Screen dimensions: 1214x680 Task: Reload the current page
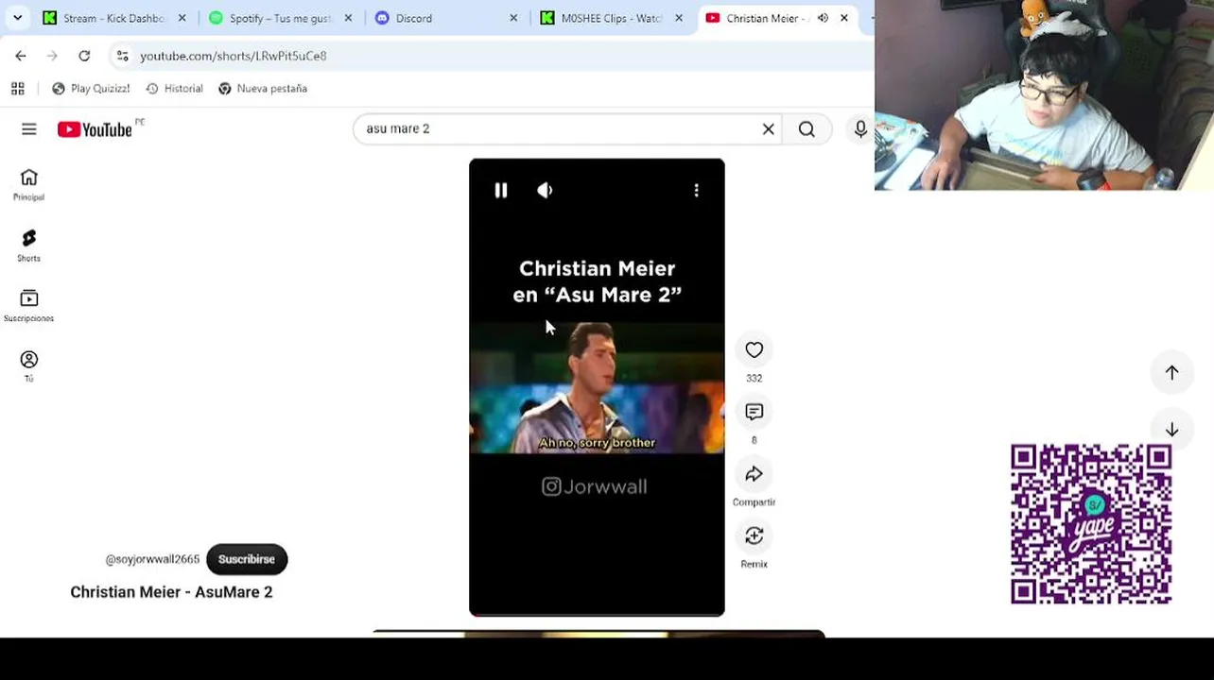(84, 56)
